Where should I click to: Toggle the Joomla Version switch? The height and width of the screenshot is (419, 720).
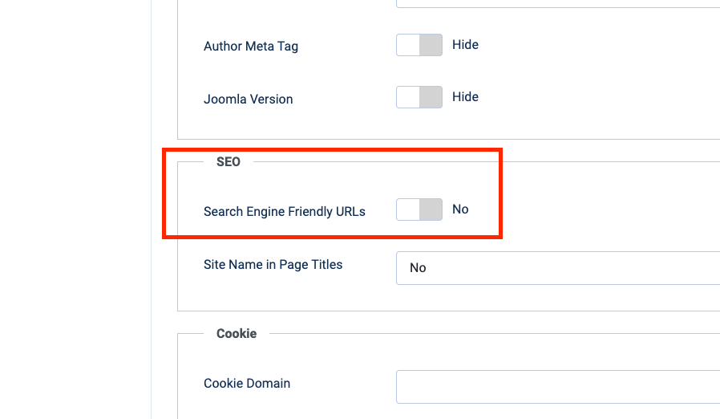pyautogui.click(x=419, y=97)
